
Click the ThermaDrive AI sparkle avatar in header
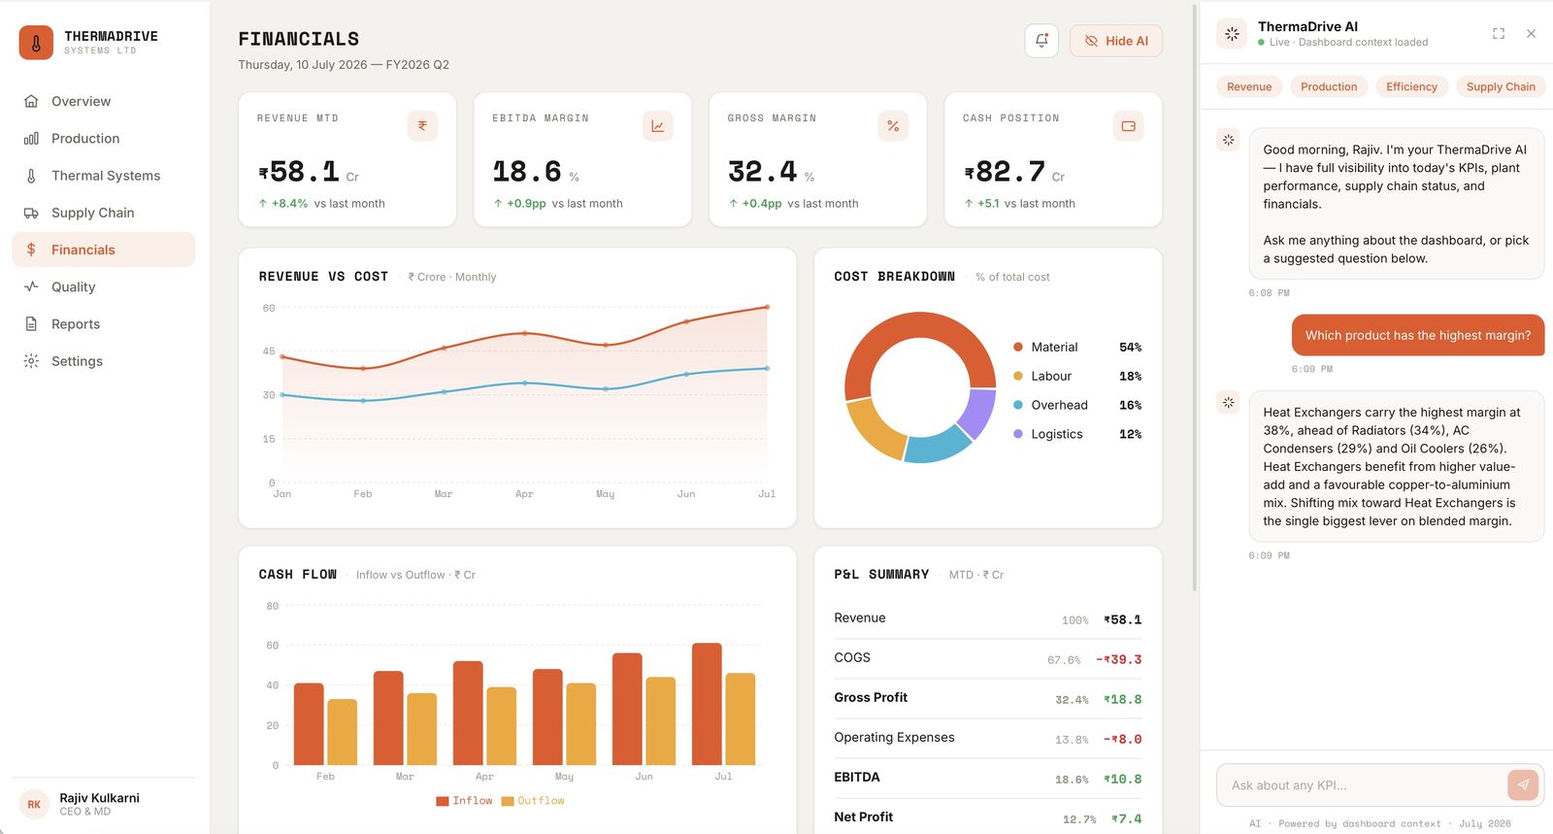pyautogui.click(x=1232, y=34)
